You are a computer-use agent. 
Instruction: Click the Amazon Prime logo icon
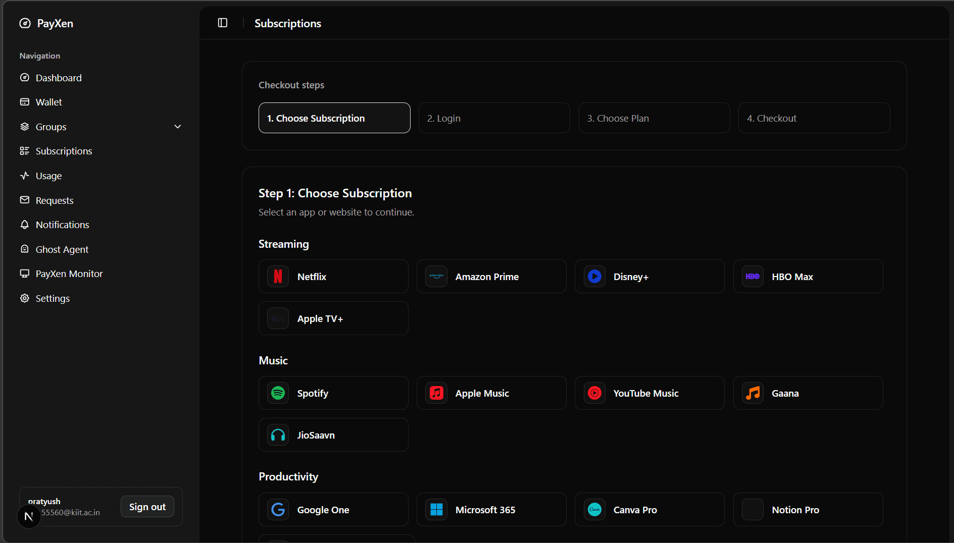[436, 277]
